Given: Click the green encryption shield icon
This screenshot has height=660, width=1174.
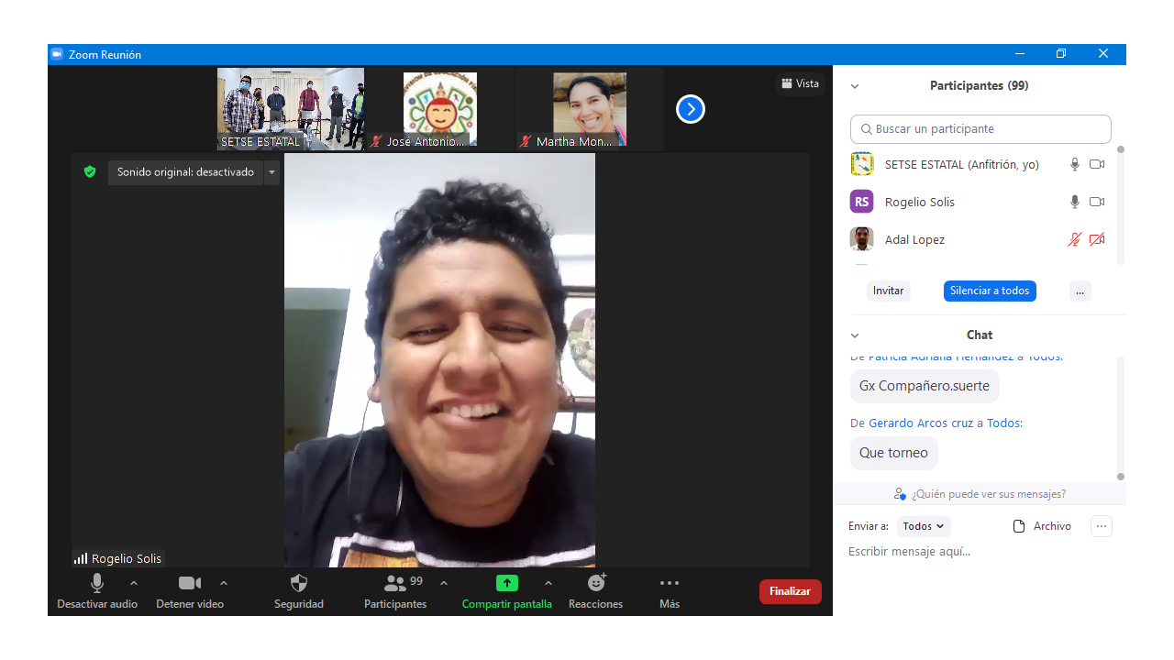Looking at the screenshot, I should 90,171.
